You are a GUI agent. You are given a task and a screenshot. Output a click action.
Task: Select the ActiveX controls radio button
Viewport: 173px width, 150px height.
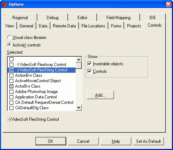coord(9,45)
